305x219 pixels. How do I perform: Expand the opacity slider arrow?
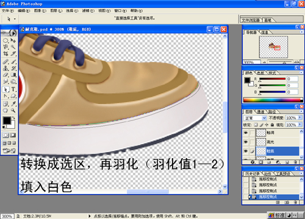(x=300, y=117)
